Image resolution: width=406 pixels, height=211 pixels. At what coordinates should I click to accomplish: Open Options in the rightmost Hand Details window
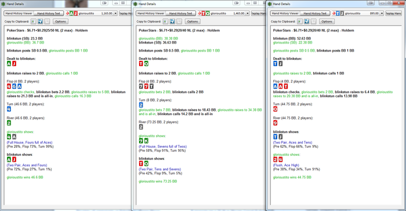pyautogui.click(x=327, y=21)
